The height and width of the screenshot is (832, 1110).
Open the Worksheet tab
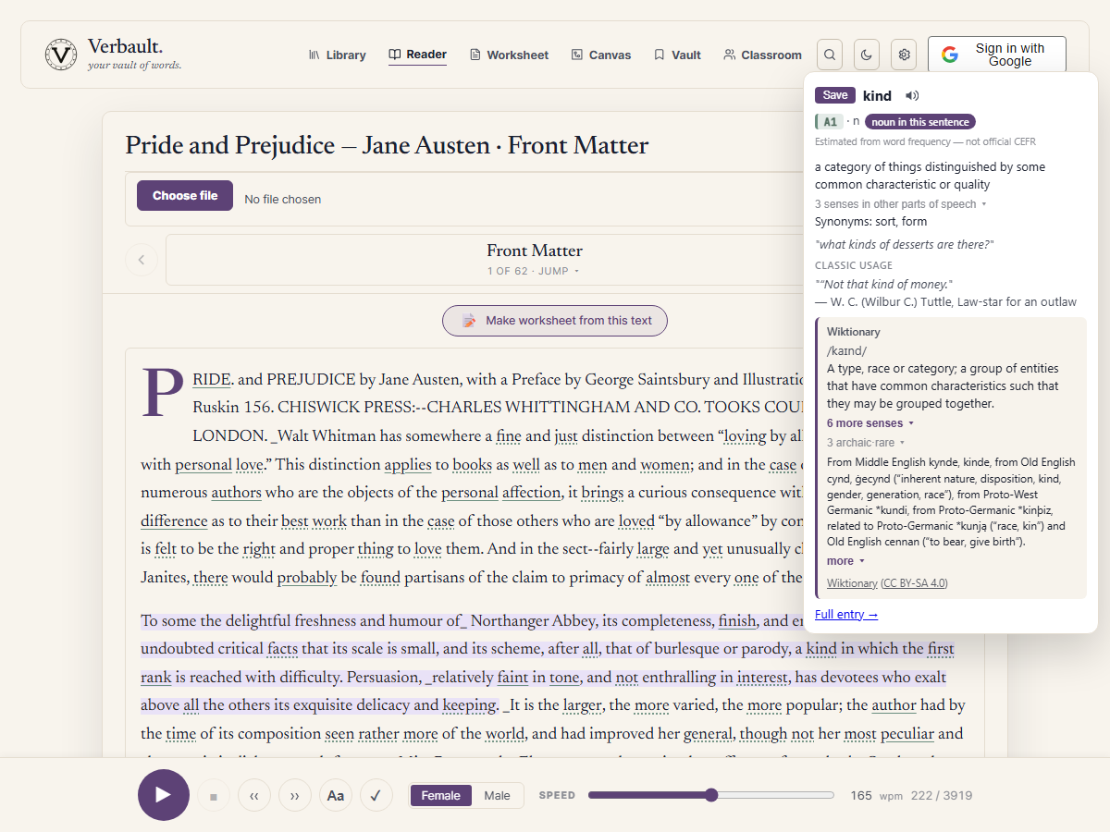pos(510,55)
